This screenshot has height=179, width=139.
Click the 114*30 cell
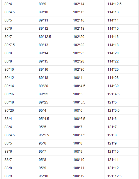click(121, 86)
